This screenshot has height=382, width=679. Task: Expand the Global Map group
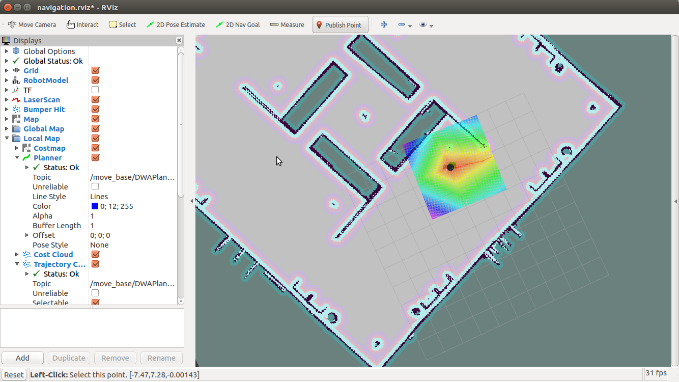[7, 128]
